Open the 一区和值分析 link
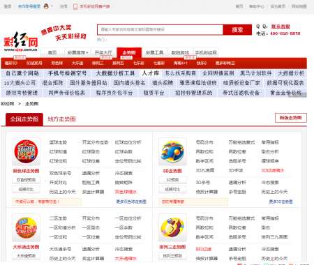 tap(63, 227)
